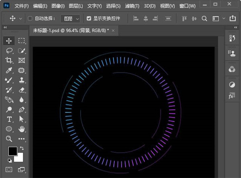Enable the 自动选择 checkbox

pos(30,18)
